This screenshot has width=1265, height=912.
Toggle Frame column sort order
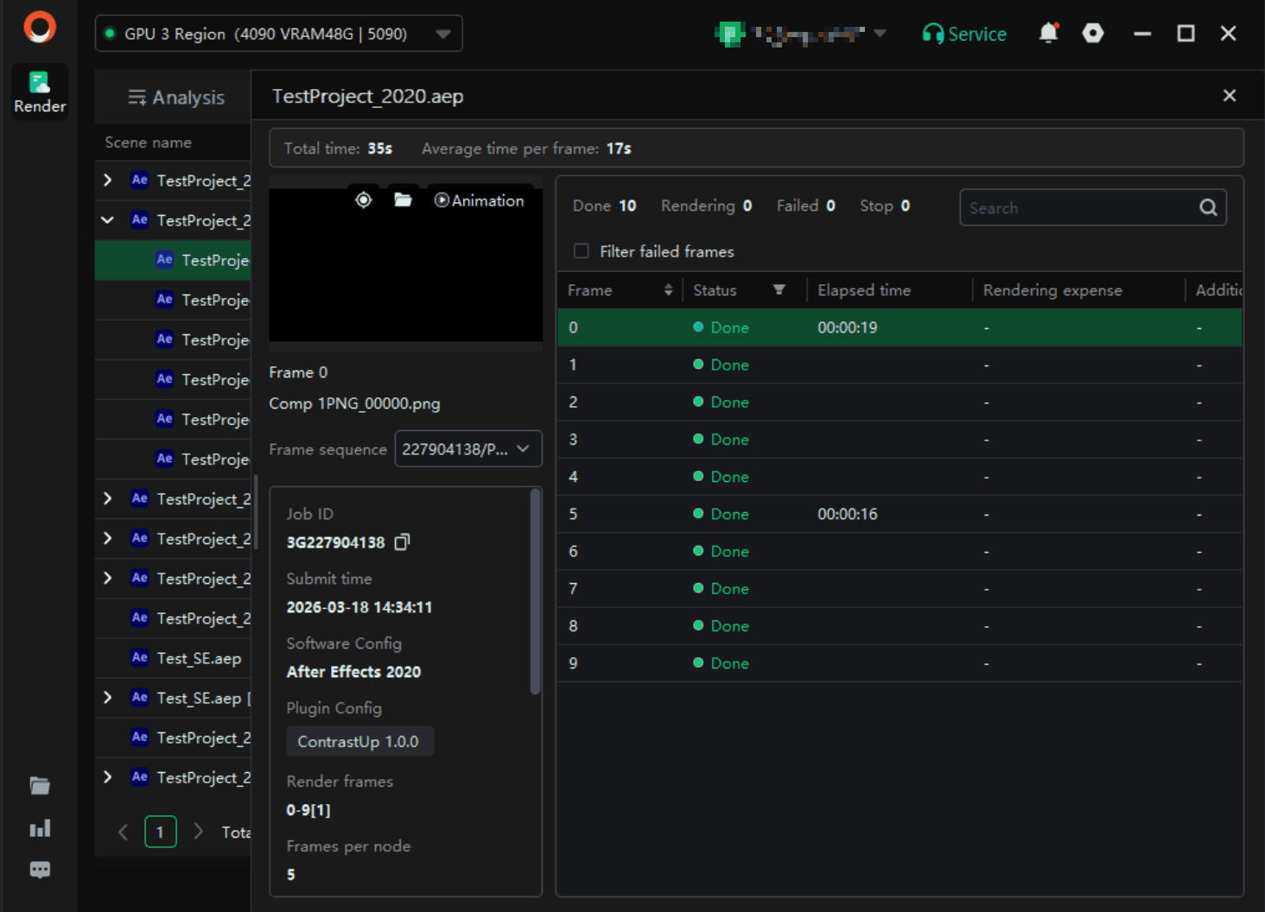[x=668, y=290]
